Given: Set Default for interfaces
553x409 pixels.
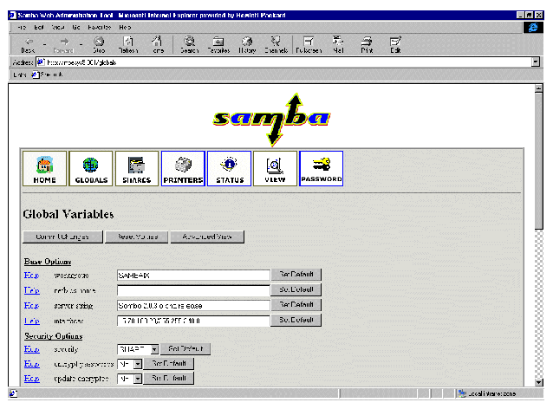Looking at the screenshot, I should coord(296,320).
